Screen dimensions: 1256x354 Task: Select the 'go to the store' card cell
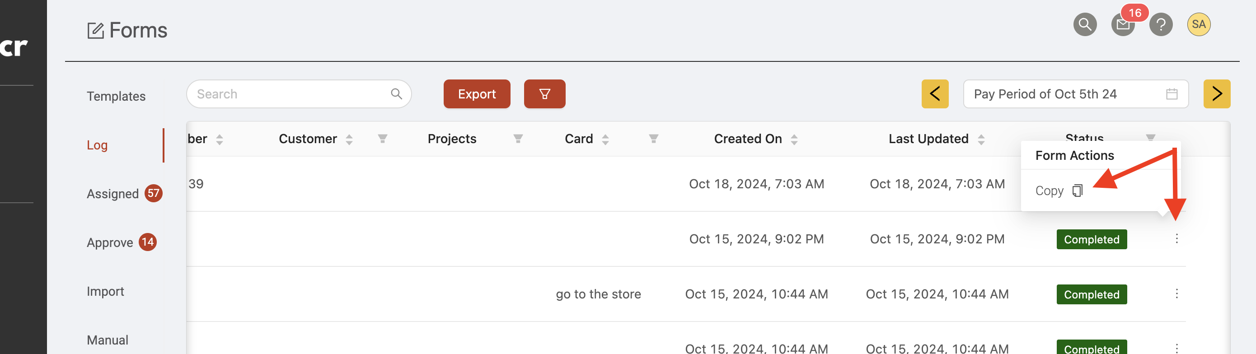598,294
